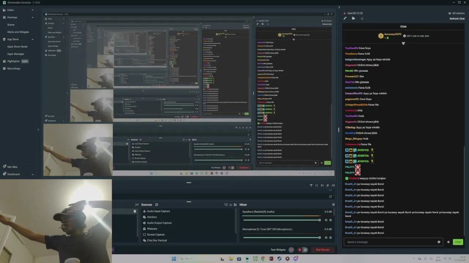Collapse the Sources panel width icon
469x263 pixels.
click(137, 205)
